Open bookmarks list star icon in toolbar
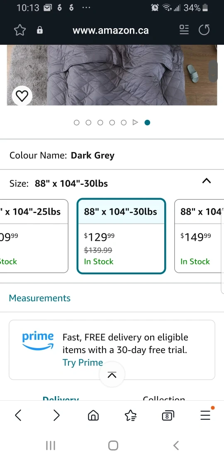The height and width of the screenshot is (460, 224). pyautogui.click(x=130, y=415)
